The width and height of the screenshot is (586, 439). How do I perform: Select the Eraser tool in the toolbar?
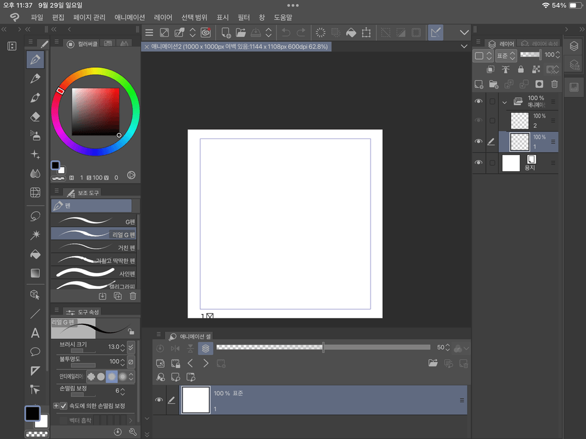click(35, 116)
